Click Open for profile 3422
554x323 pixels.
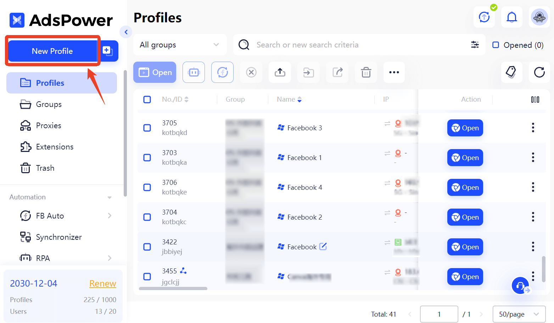click(465, 247)
